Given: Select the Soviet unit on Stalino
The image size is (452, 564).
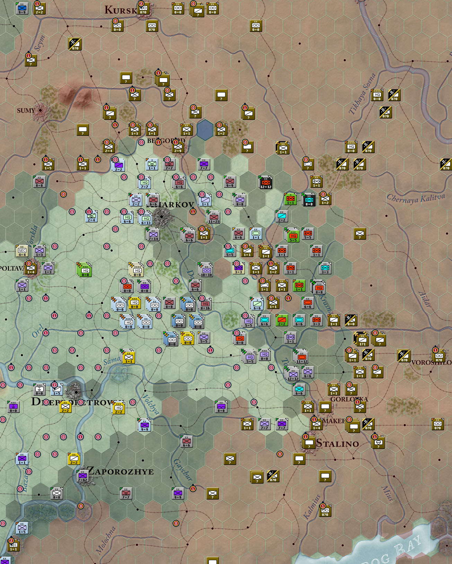Looking at the screenshot, I should click(x=309, y=442).
